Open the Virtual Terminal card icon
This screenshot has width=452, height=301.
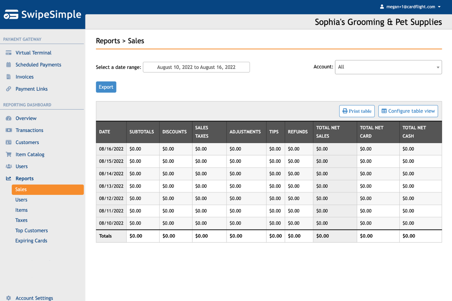pos(8,52)
